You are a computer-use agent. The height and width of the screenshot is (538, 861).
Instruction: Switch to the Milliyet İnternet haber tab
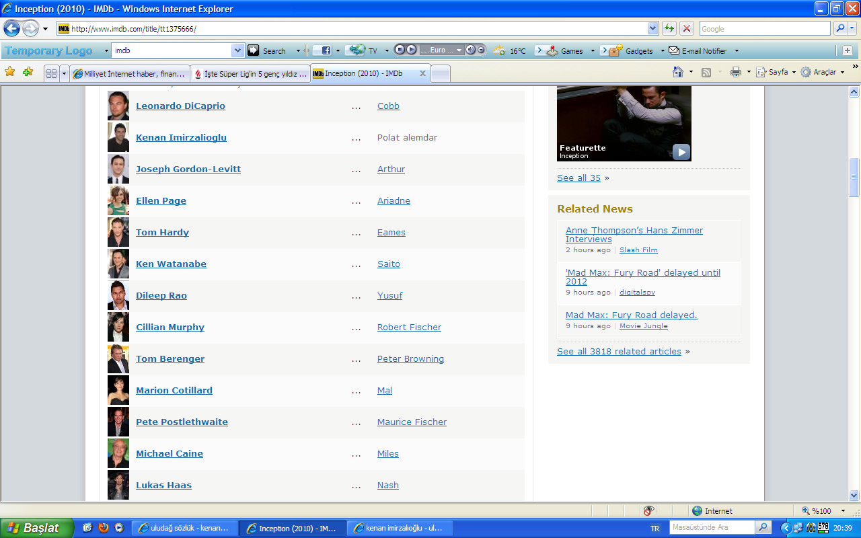click(x=129, y=74)
